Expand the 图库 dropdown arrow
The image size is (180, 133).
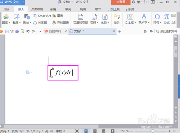coord(9,23)
